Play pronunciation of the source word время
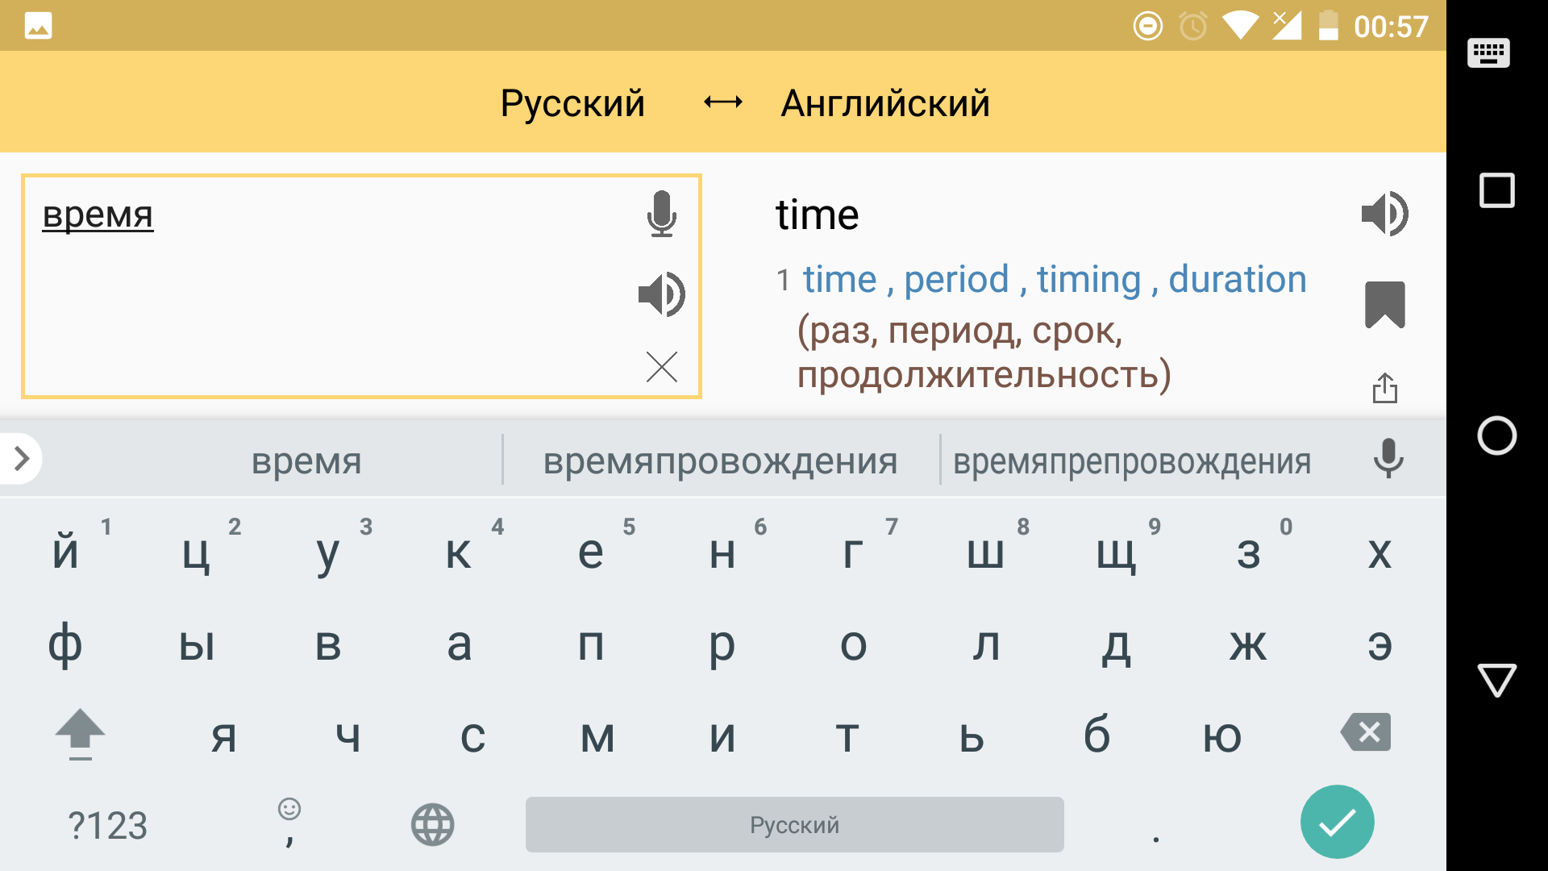This screenshot has height=871, width=1548. click(661, 294)
